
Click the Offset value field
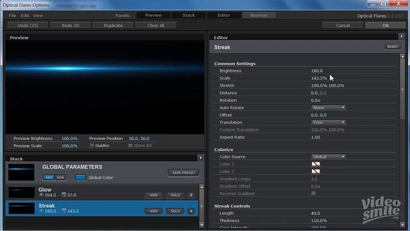(x=318, y=115)
